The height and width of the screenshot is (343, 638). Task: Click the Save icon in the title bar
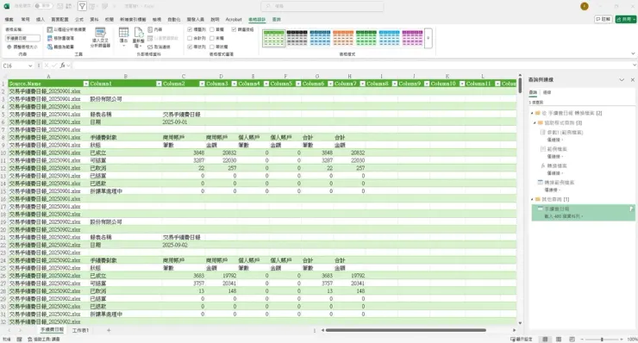pyautogui.click(x=59, y=6)
